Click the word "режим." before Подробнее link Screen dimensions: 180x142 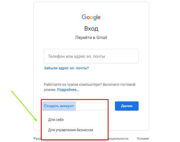[50, 90]
